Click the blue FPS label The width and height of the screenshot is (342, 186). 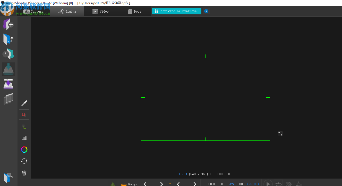(231, 184)
